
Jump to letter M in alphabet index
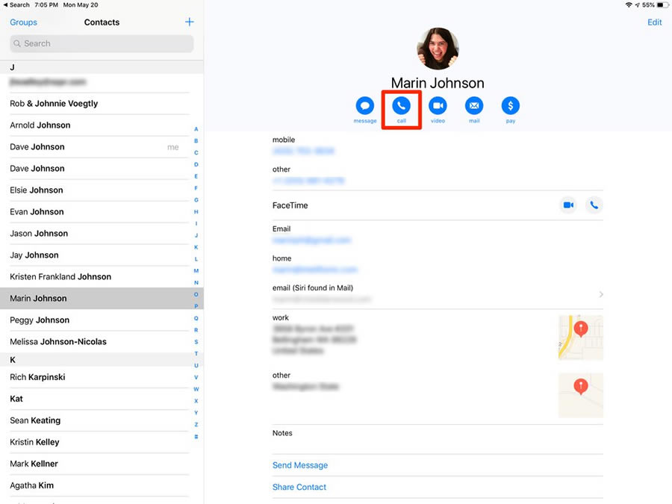click(x=196, y=271)
